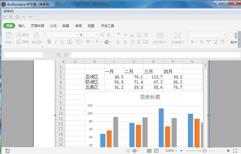241x154 pixels.
Task: Click the save disk icon
Action: 11,17
